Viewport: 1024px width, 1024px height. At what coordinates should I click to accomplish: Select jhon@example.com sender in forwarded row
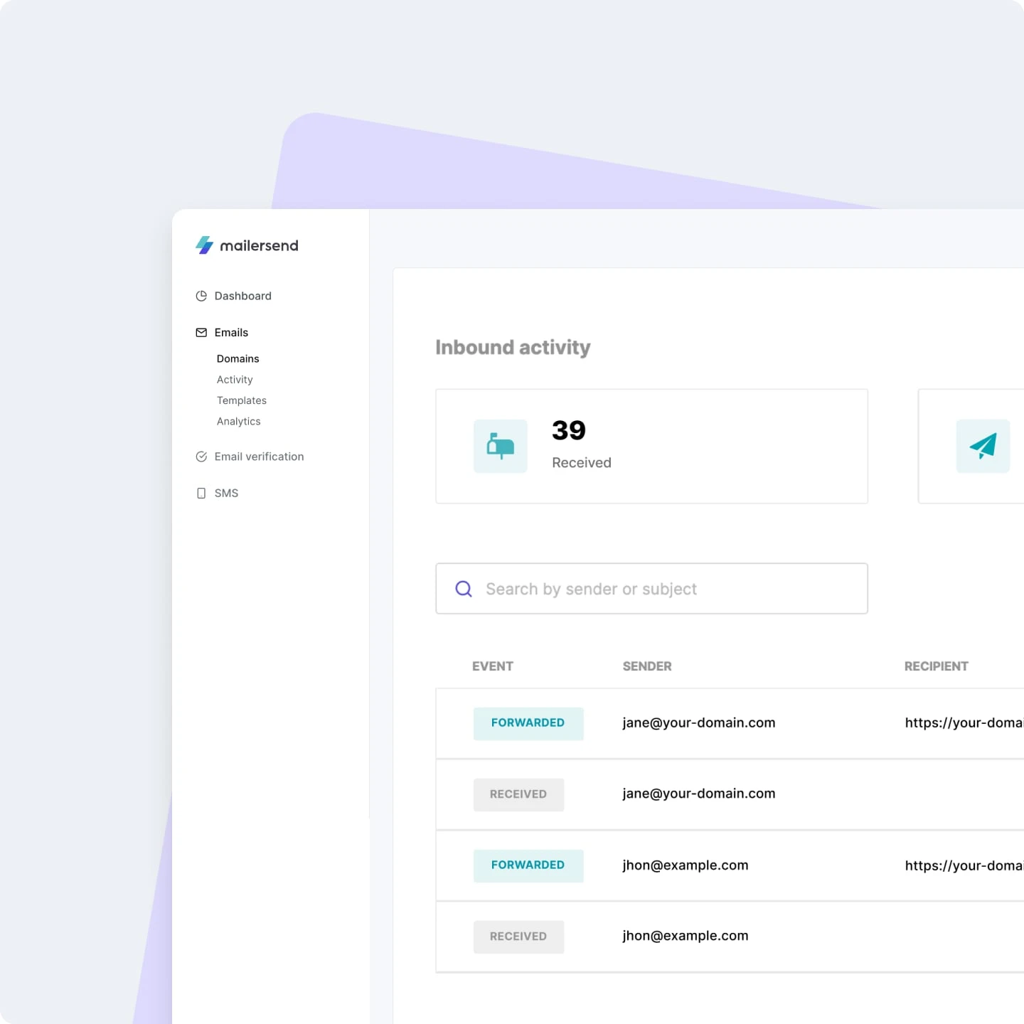[x=686, y=865]
